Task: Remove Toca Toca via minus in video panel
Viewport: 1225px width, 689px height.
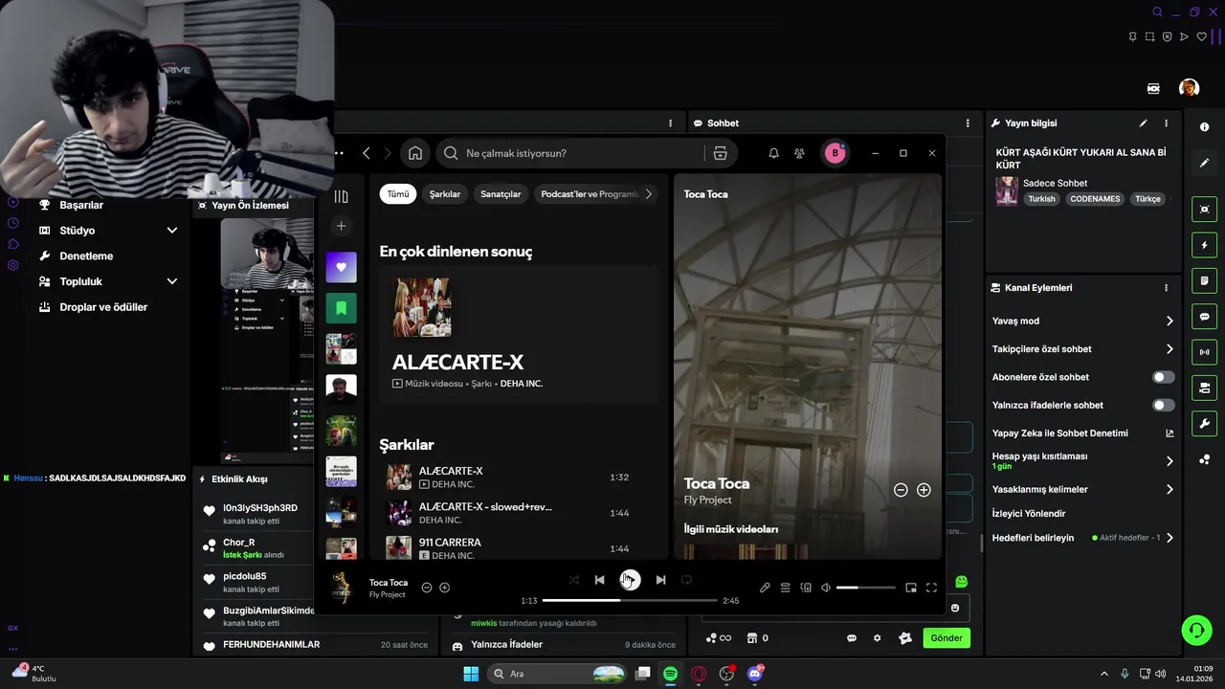Action: click(901, 490)
